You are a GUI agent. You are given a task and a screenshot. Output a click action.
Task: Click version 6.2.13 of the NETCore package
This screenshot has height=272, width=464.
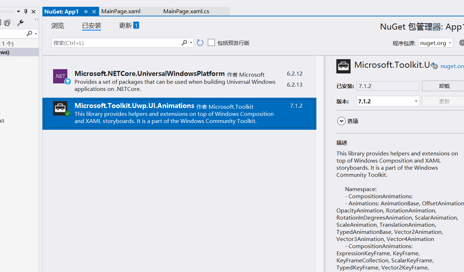coord(294,84)
